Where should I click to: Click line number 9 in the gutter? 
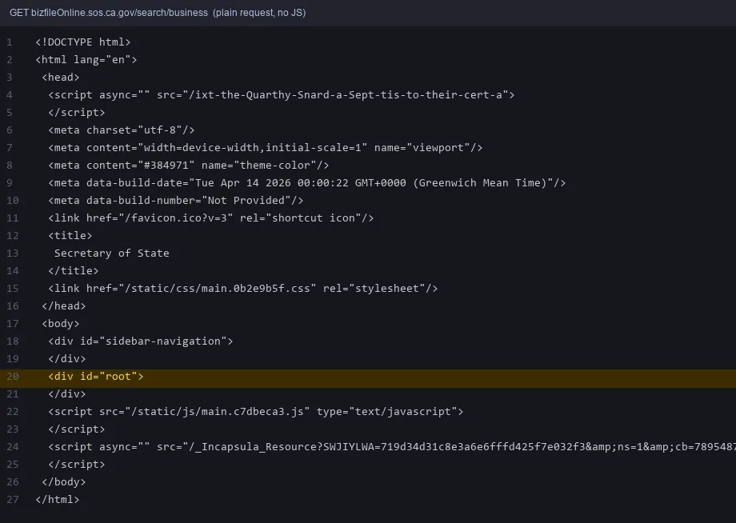10,183
